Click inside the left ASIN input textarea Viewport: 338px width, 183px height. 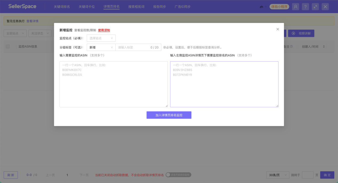(113, 84)
